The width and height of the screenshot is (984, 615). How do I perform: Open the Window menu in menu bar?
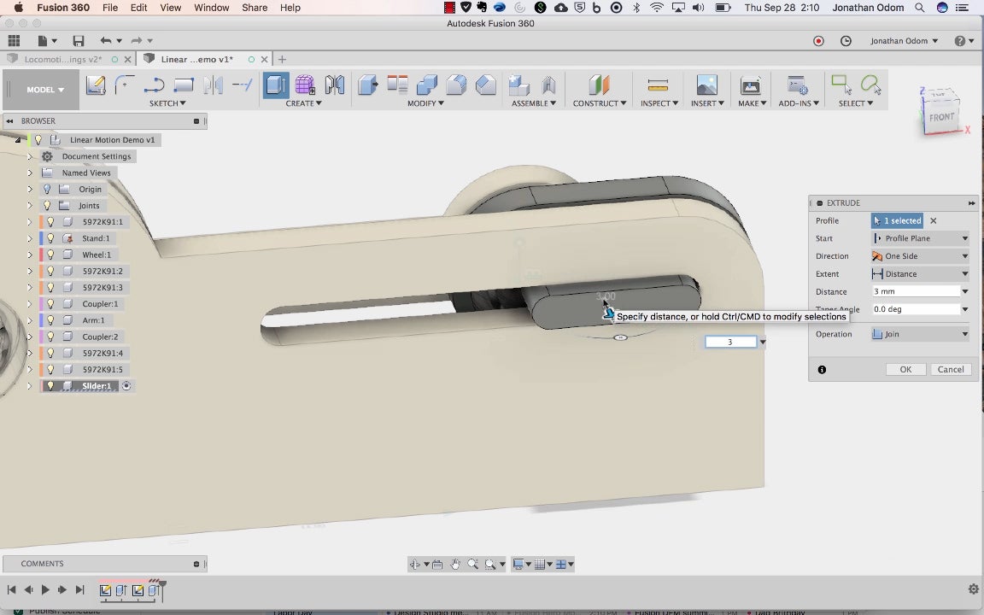tap(212, 8)
